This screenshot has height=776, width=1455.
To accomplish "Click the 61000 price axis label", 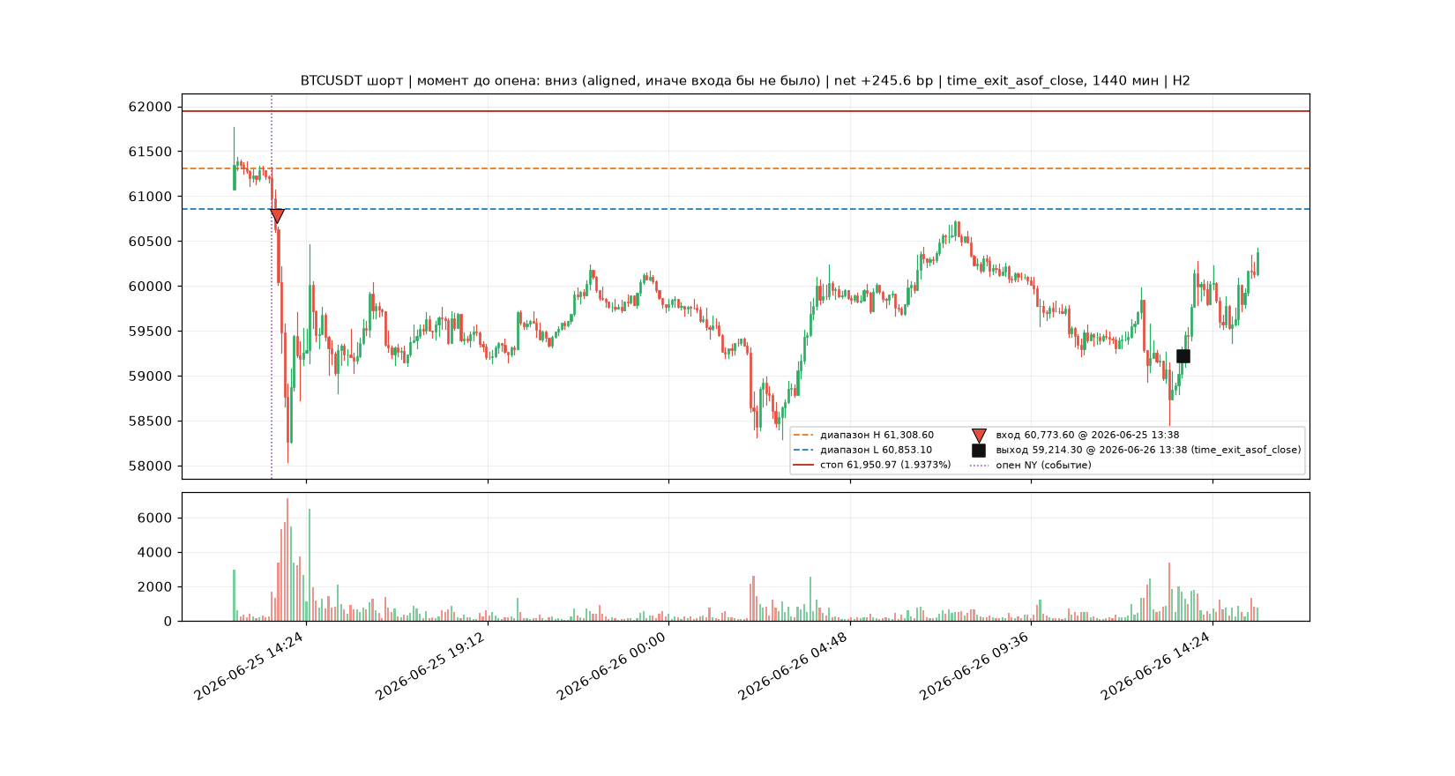I will coord(150,197).
